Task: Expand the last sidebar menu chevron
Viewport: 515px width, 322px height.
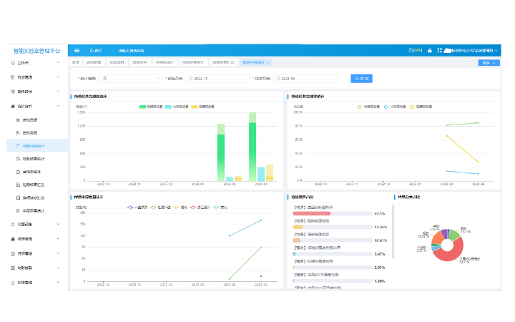Action: (x=58, y=282)
